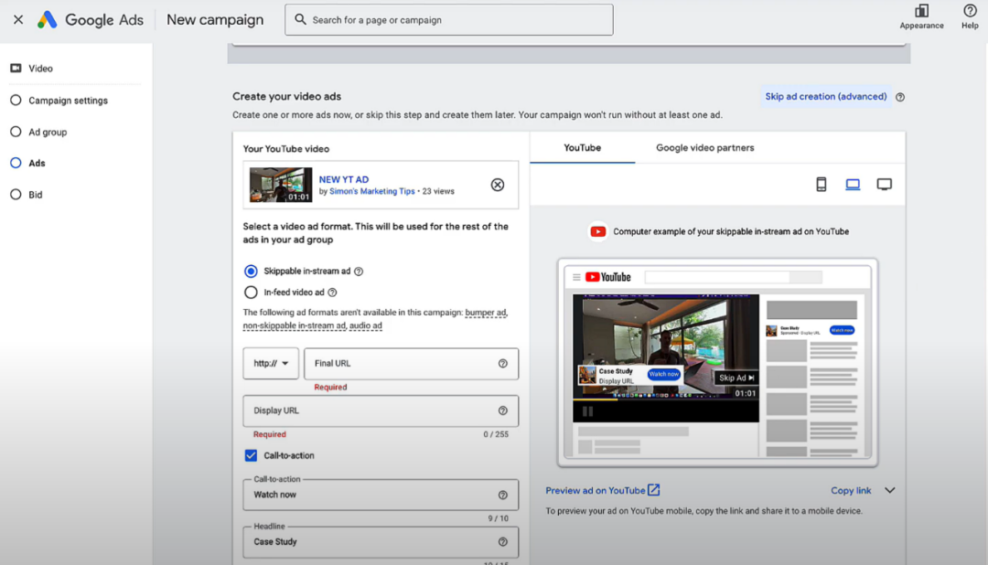This screenshot has height=565, width=988.
Task: Close the New campaign editor
Action: [18, 19]
